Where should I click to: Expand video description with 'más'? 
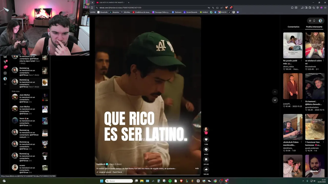tap(197, 168)
